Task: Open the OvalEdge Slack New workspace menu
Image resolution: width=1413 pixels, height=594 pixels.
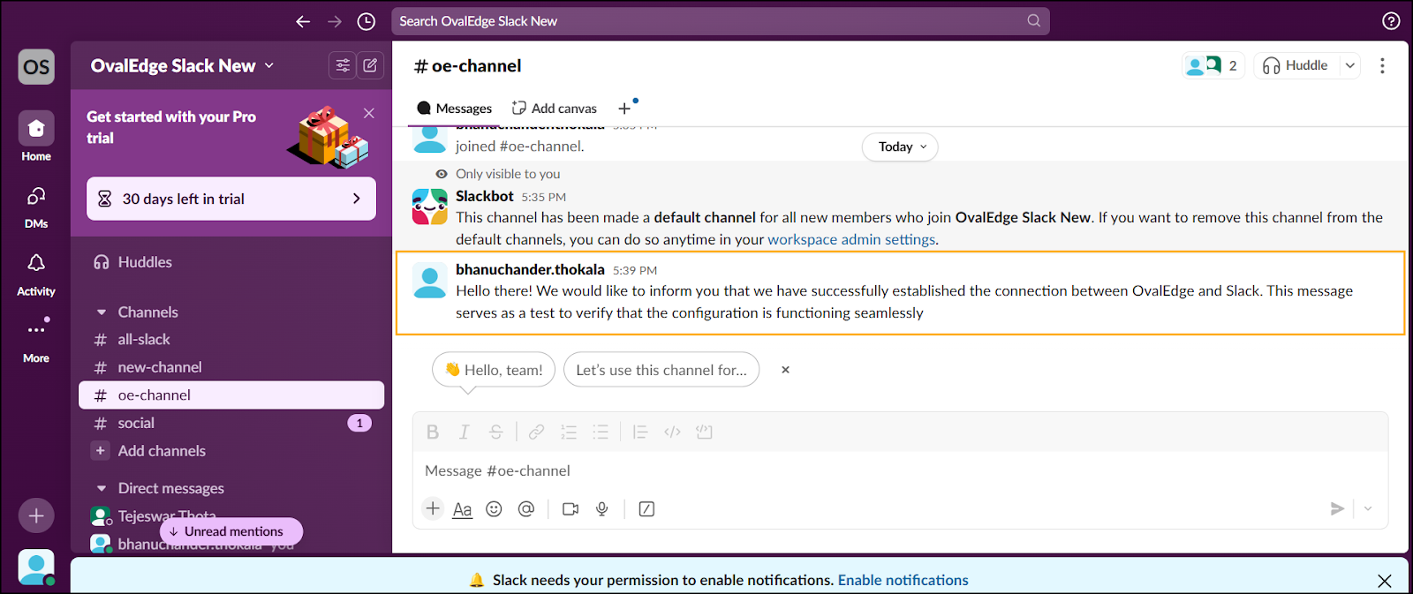Action: click(x=182, y=66)
